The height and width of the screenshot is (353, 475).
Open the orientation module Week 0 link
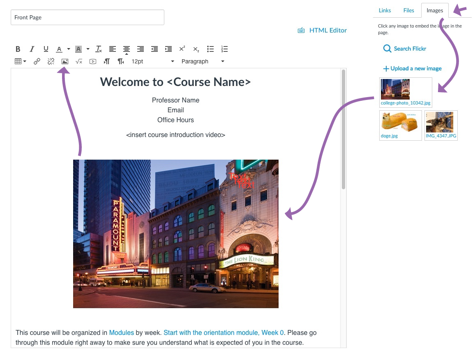224,333
